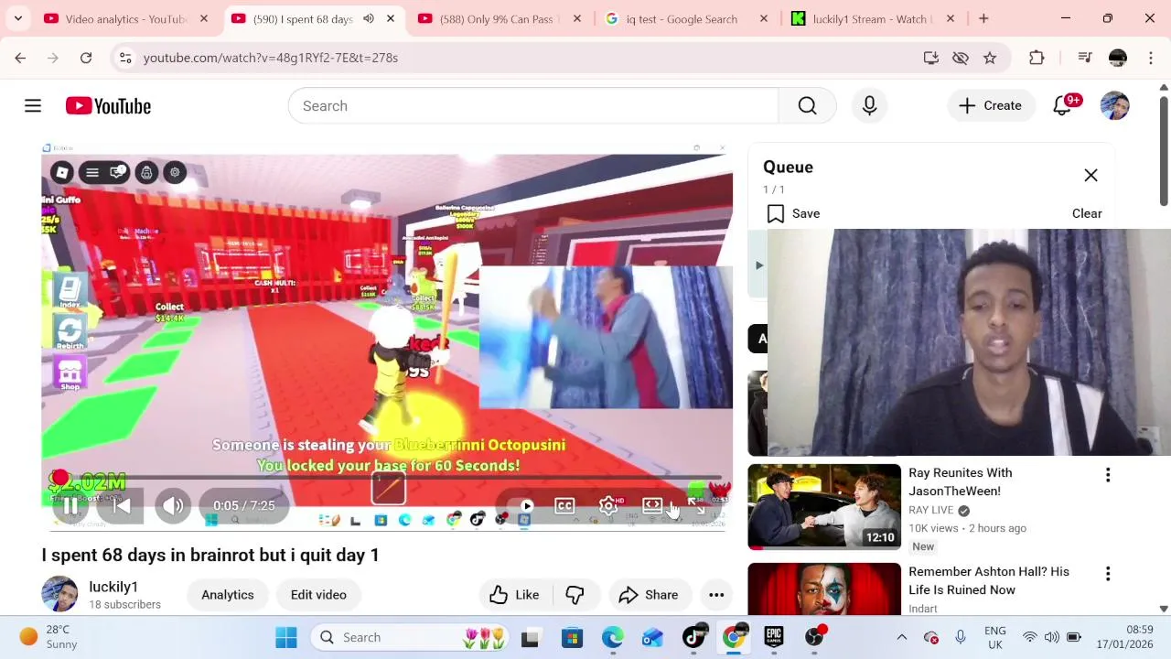Go to YouTube home via logo
The image size is (1171, 659).
(108, 106)
